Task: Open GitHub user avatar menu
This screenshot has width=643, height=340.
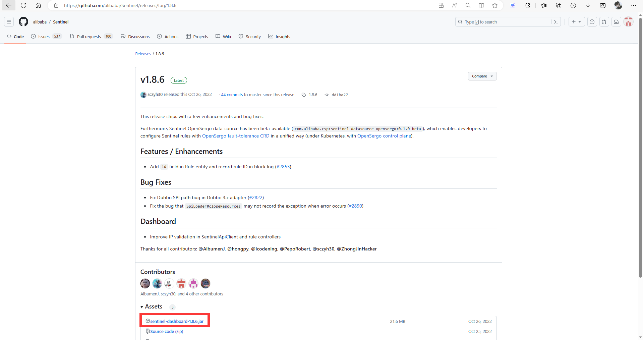Action: [x=629, y=22]
